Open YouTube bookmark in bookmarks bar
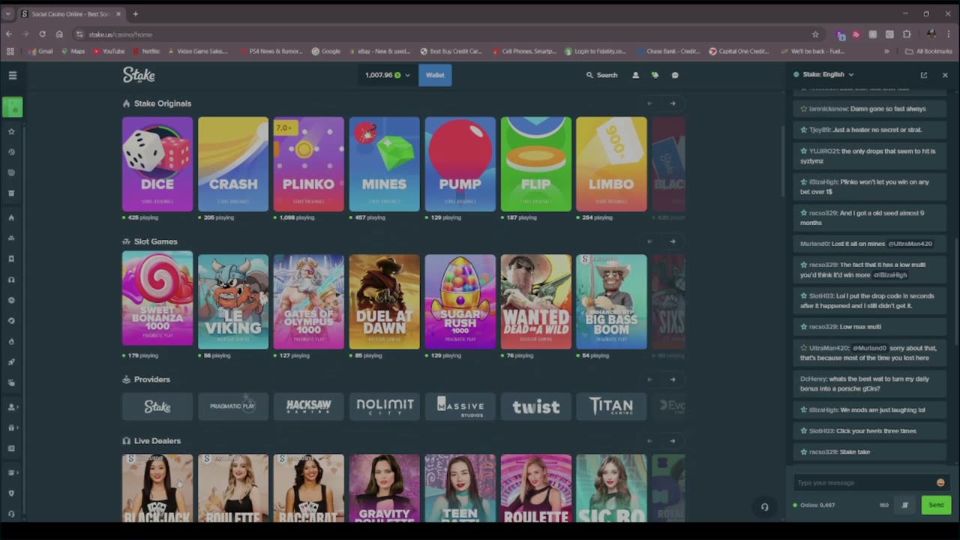 pyautogui.click(x=109, y=51)
